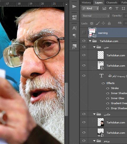Click the Fill value field
The height and width of the screenshot is (144, 127).
click(125, 23)
